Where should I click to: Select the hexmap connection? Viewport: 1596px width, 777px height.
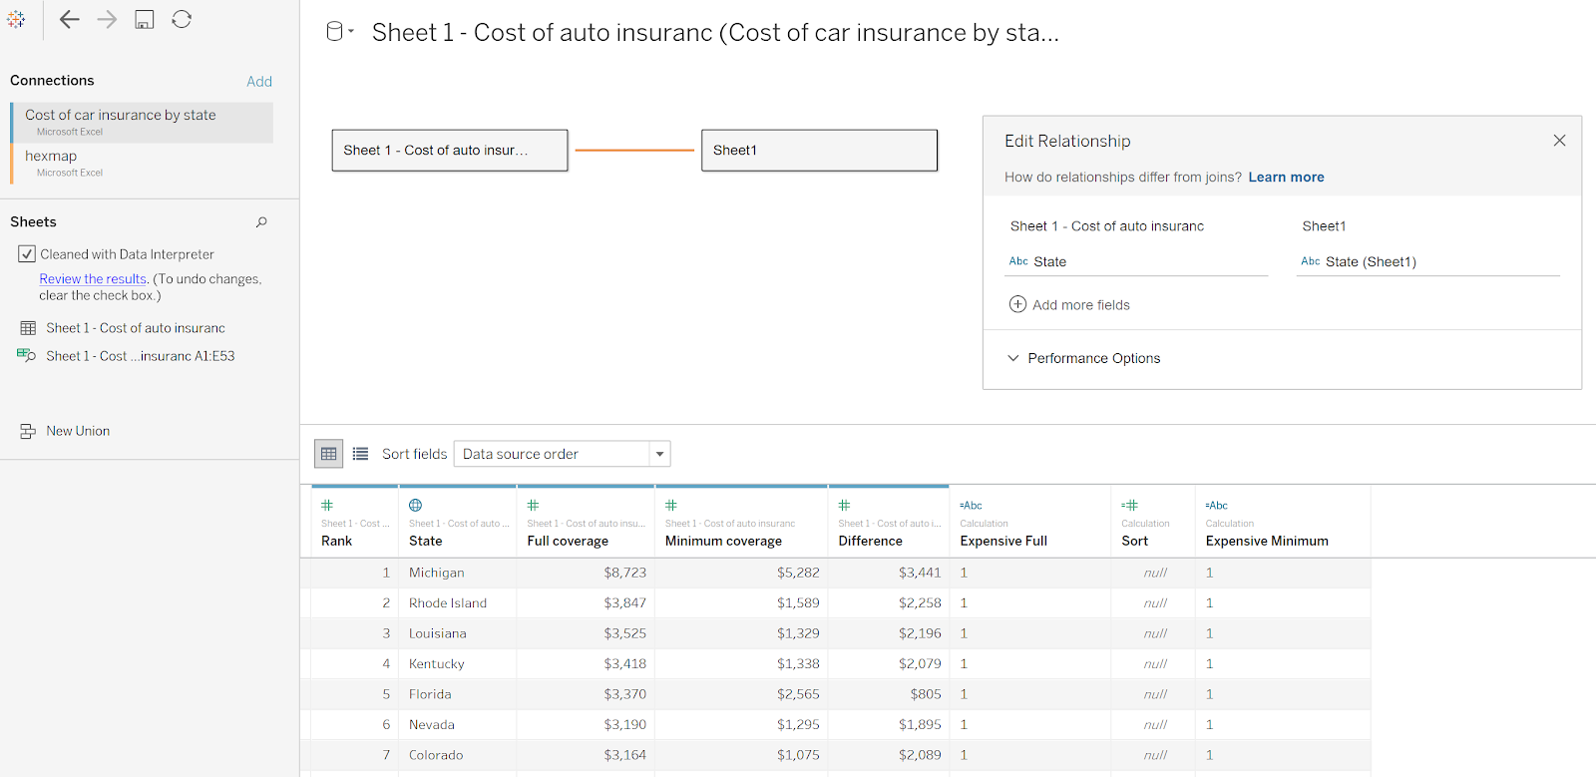(x=51, y=157)
